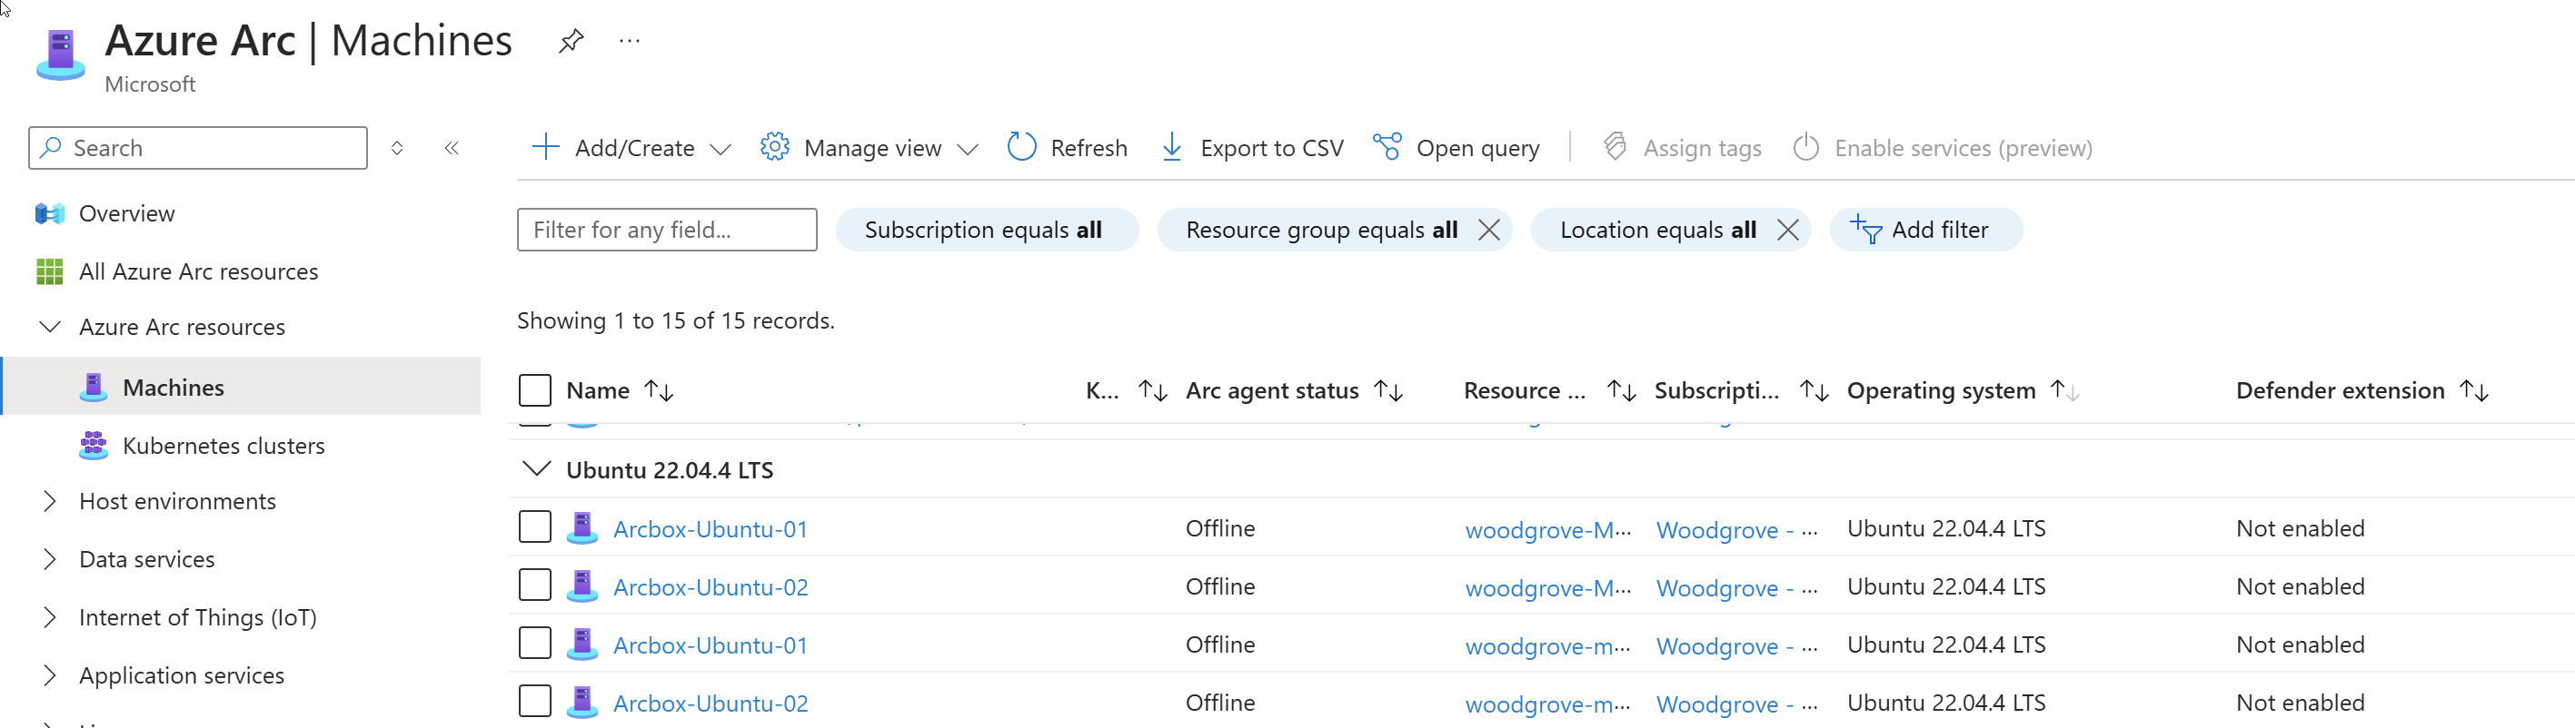This screenshot has height=728, width=2575.
Task: Click the Overview sidebar icon
Action: coord(50,213)
